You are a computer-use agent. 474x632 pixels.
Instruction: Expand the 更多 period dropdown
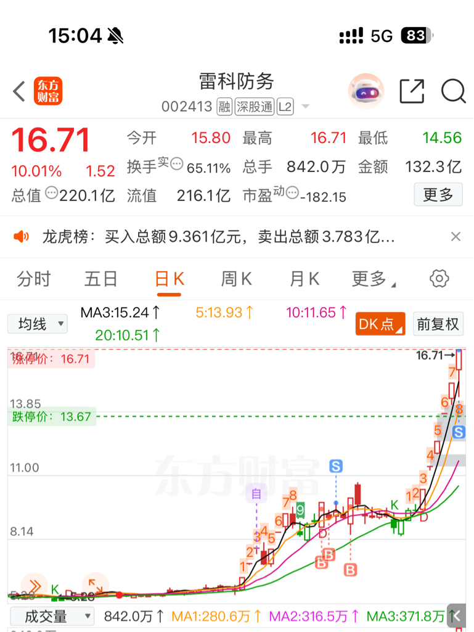374,279
